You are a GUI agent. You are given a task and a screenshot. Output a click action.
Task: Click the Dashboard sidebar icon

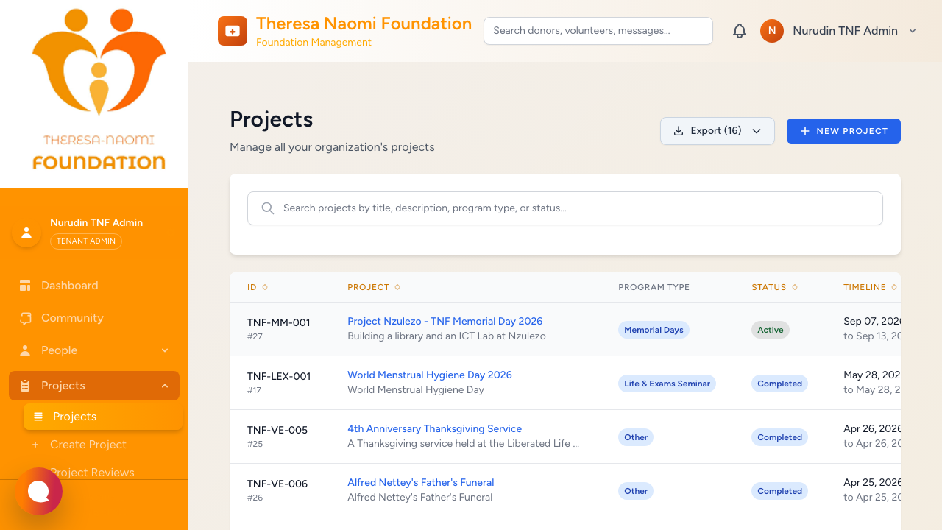(x=26, y=286)
